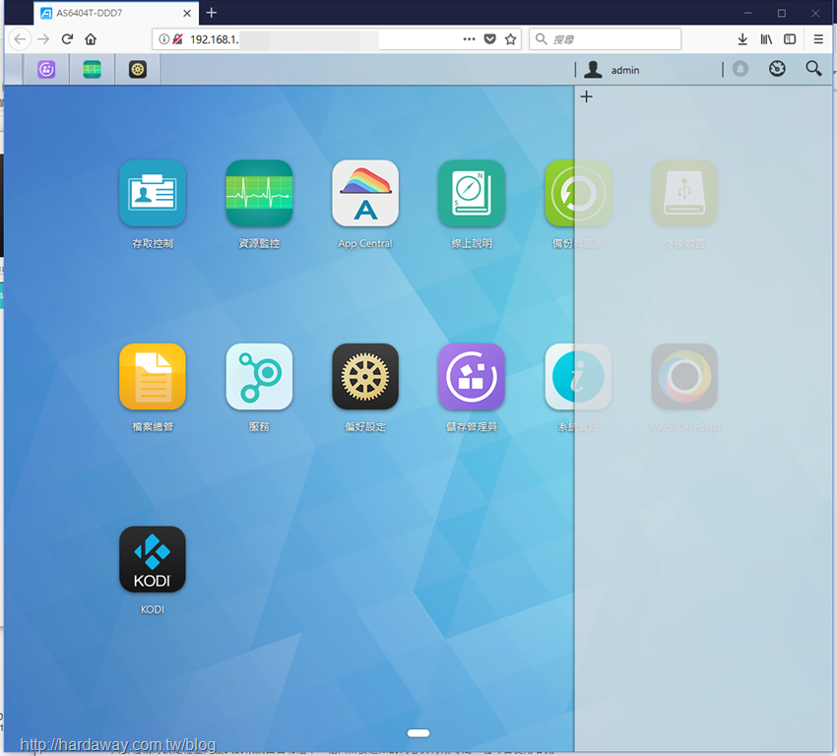The image size is (837, 756).
Task: Open the Firefox library menu
Action: [x=766, y=39]
